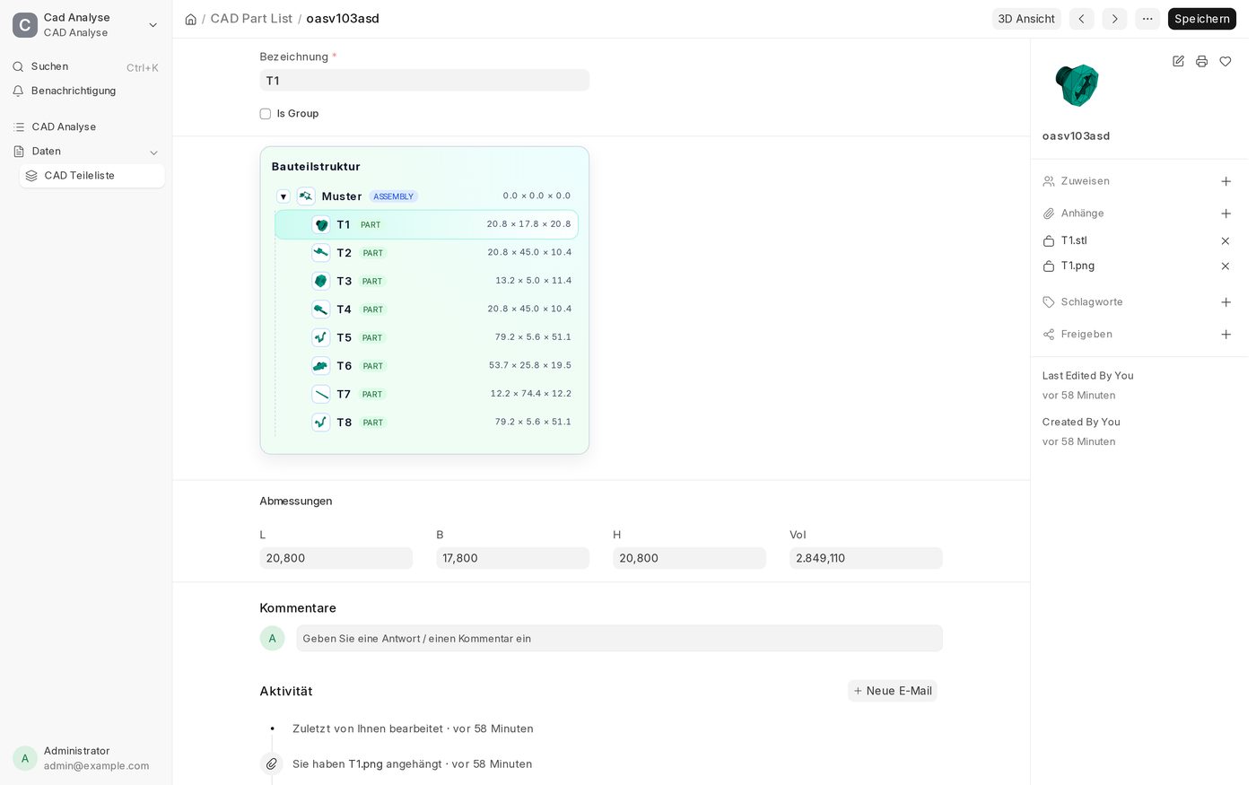
Task: Toggle the Is Group checkbox
Action: point(266,114)
